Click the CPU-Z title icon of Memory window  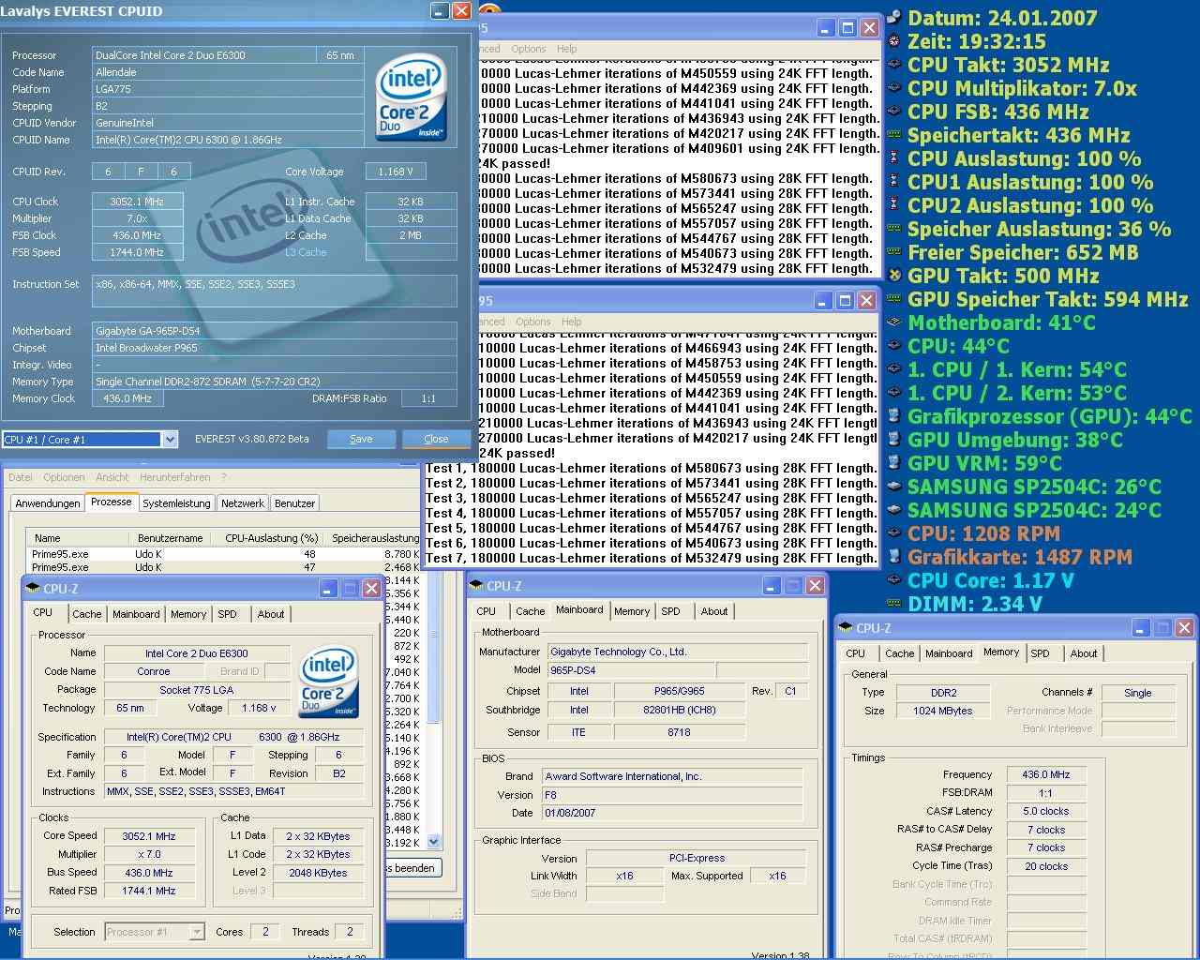(847, 628)
